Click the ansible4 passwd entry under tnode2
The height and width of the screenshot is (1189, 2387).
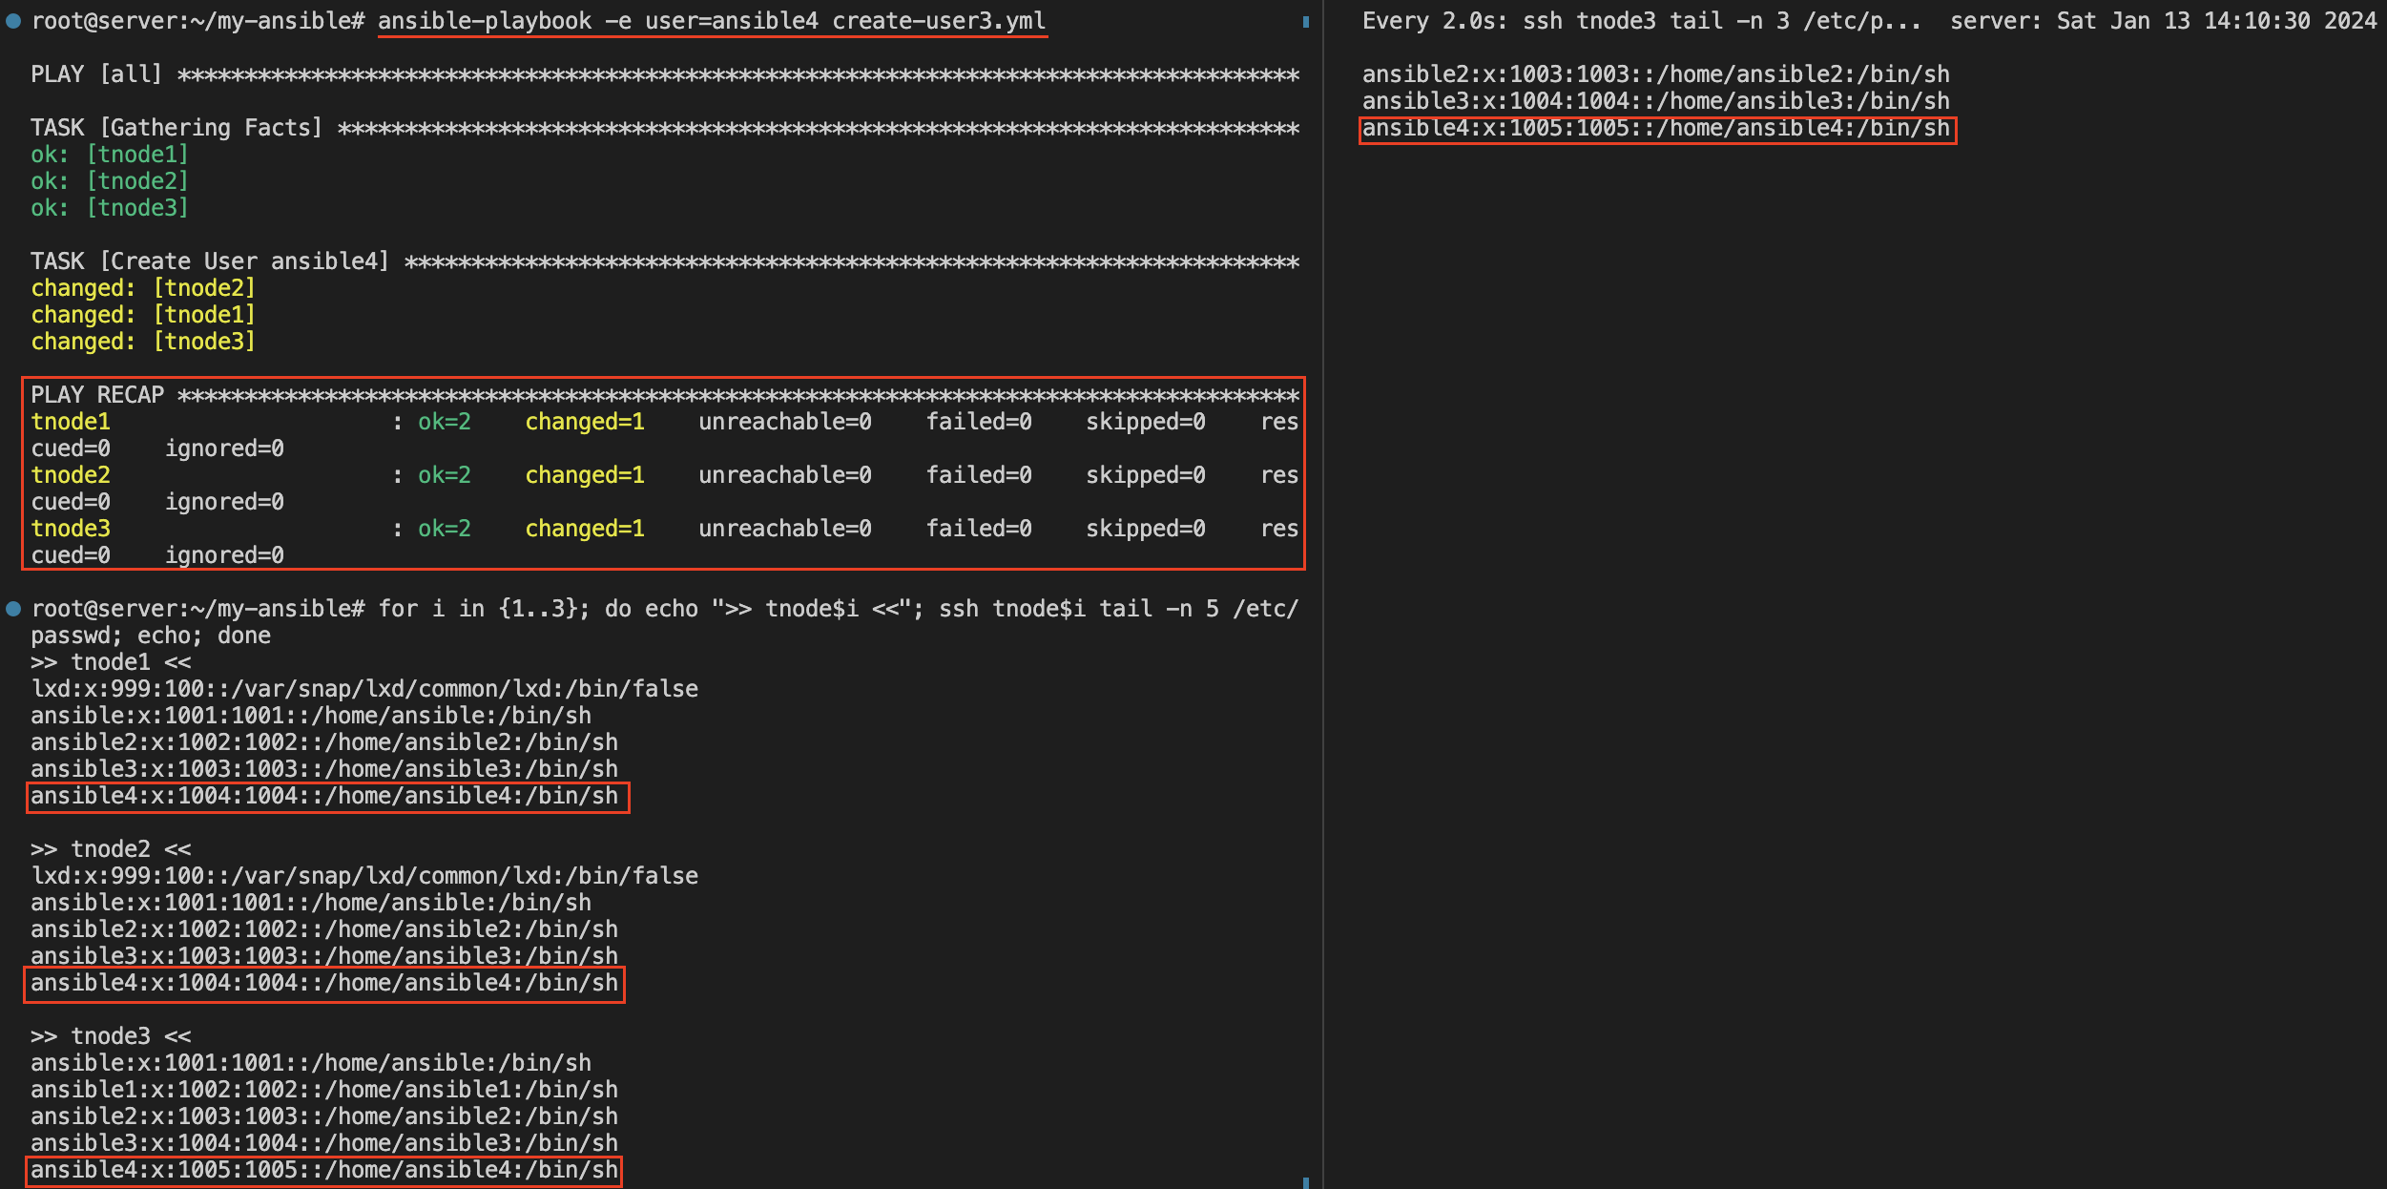click(324, 983)
